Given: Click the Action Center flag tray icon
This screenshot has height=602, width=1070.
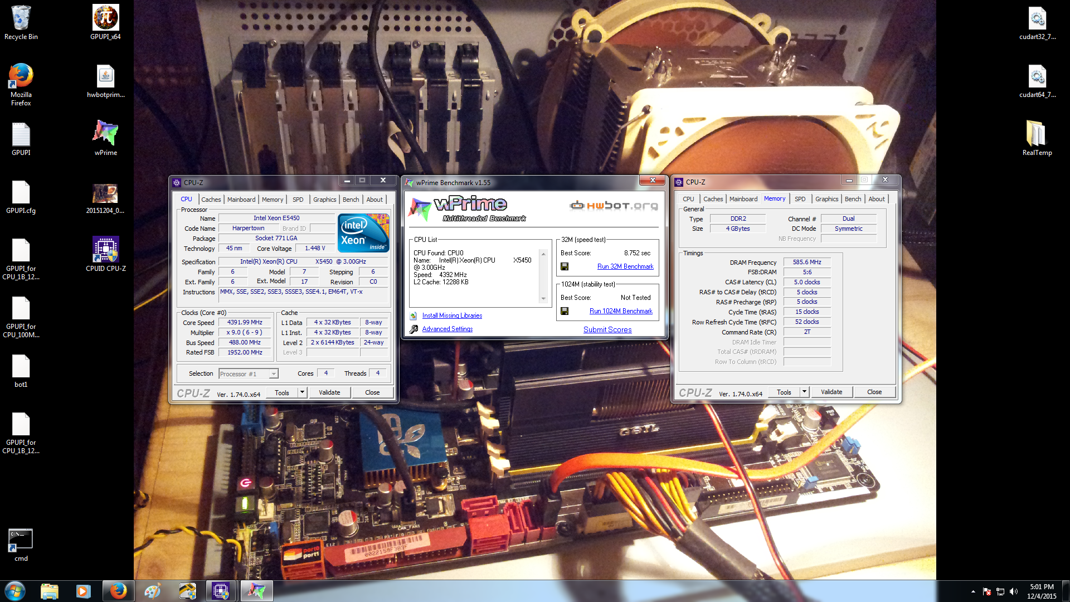Looking at the screenshot, I should tap(987, 591).
